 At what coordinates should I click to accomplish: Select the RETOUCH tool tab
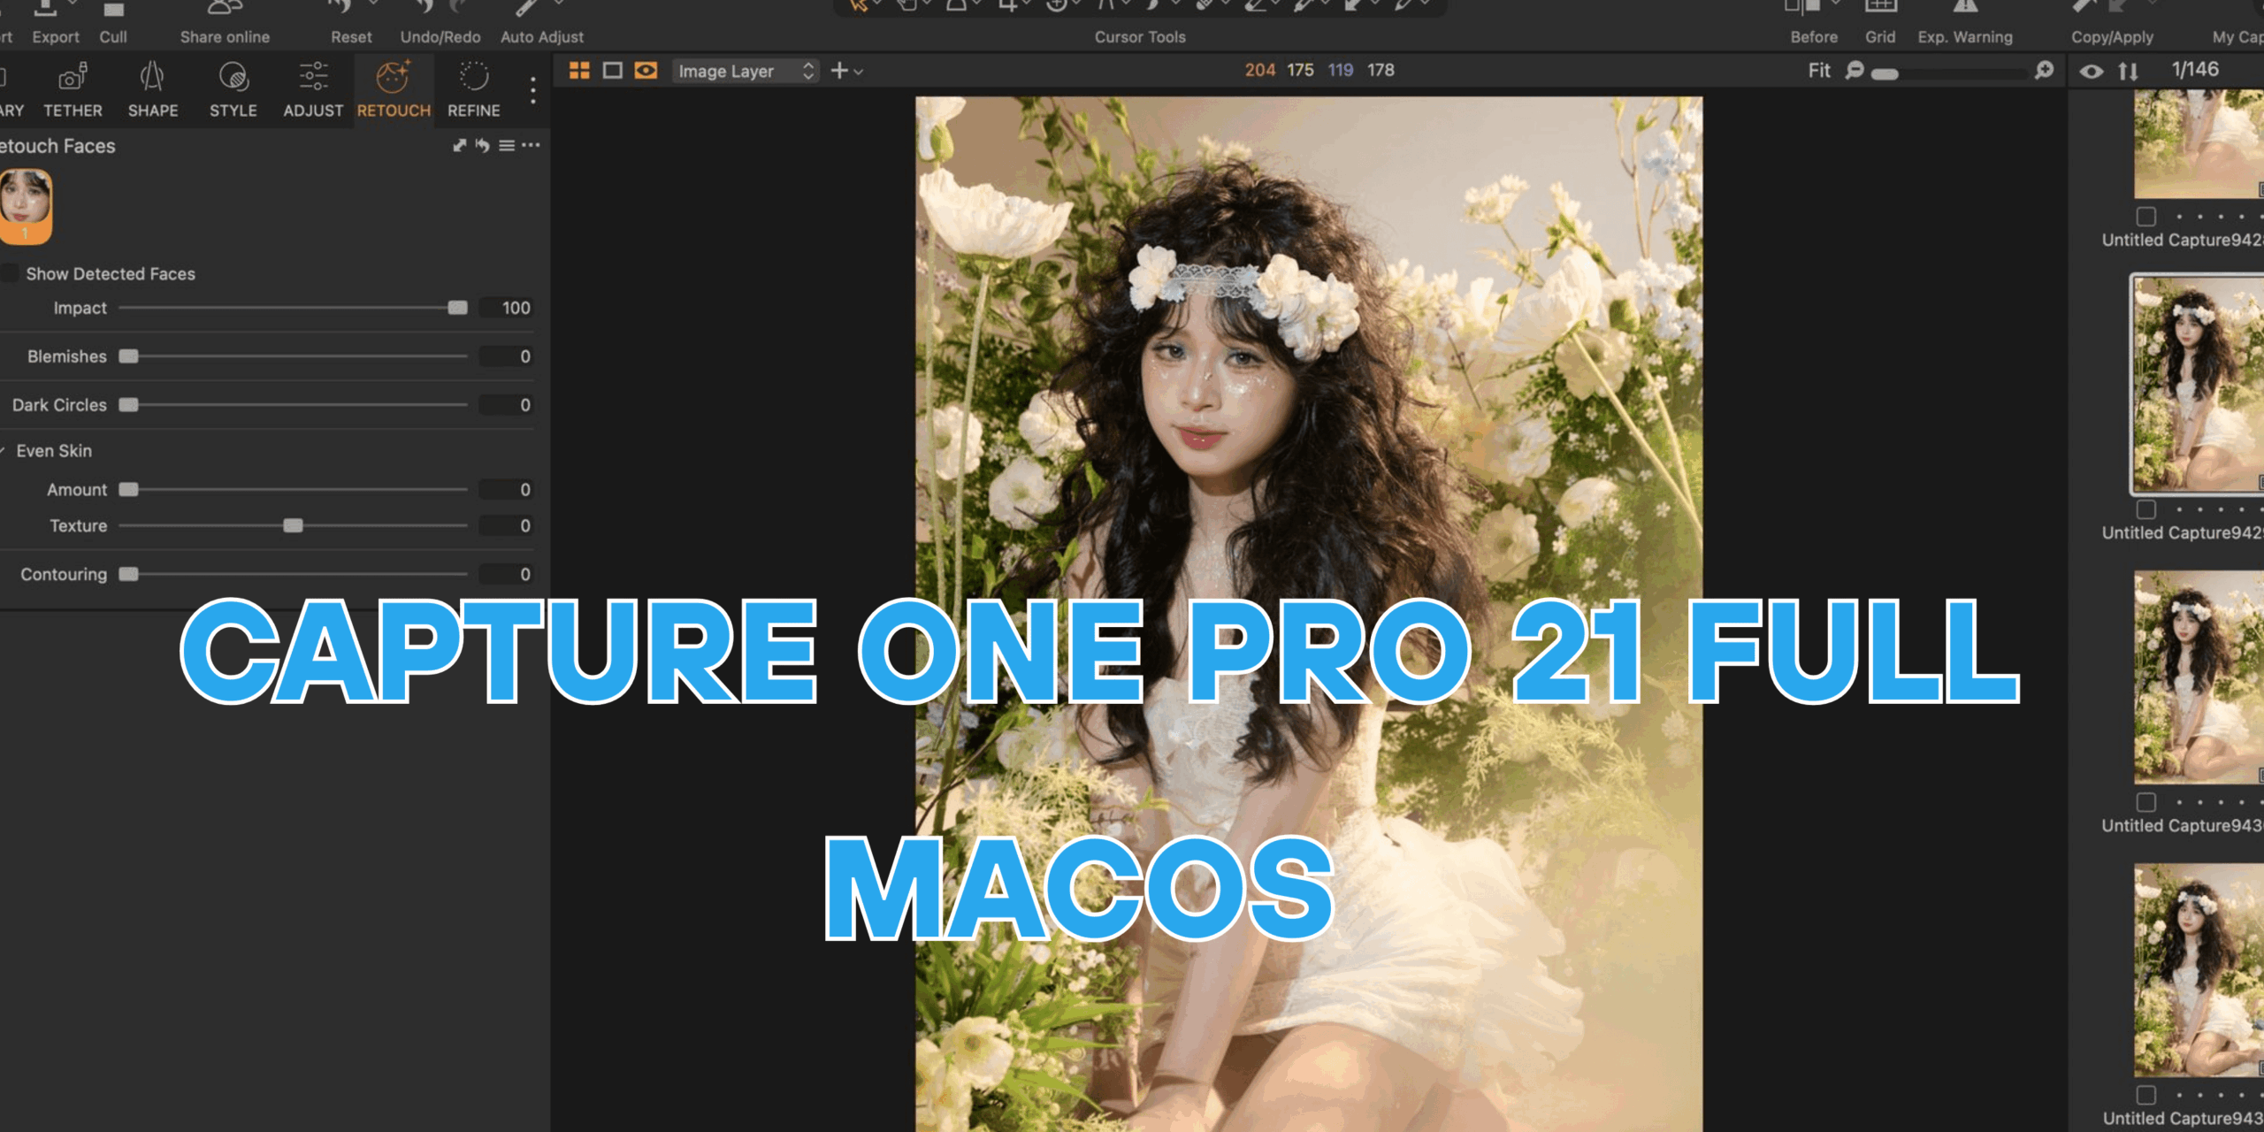pos(394,90)
